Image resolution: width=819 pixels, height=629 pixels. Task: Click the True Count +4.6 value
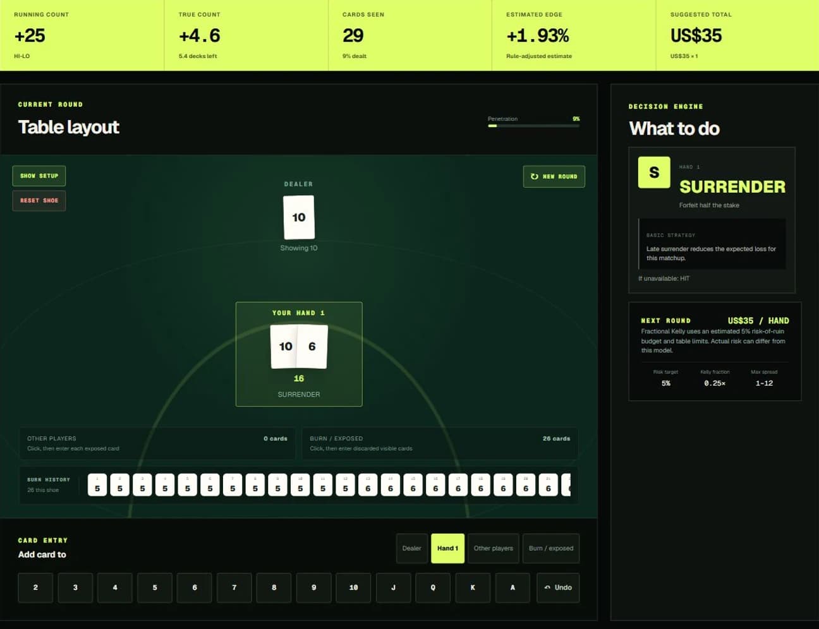click(x=200, y=35)
